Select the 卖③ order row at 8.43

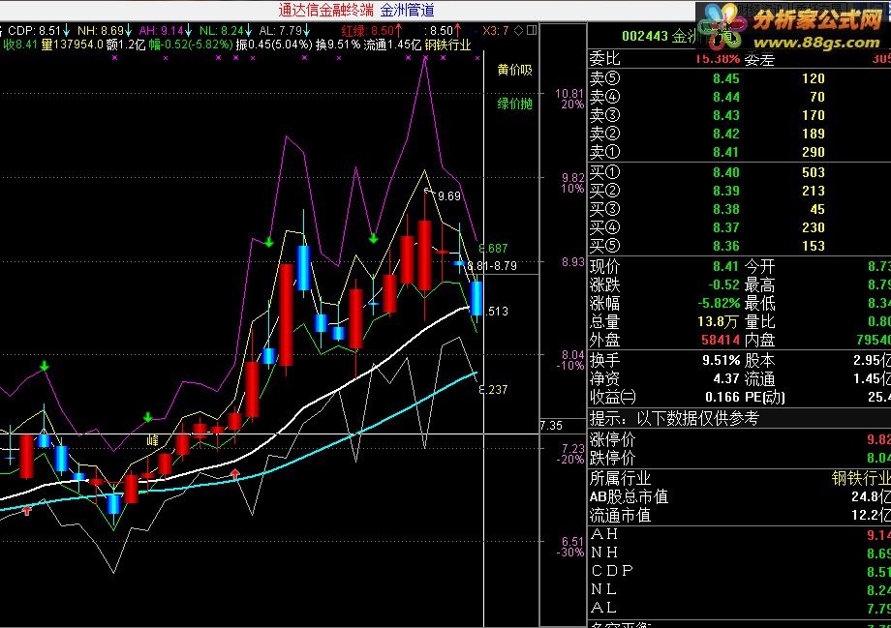(x=739, y=115)
